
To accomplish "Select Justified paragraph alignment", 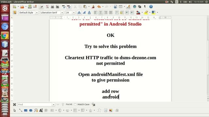I will (x=111, y=12).
